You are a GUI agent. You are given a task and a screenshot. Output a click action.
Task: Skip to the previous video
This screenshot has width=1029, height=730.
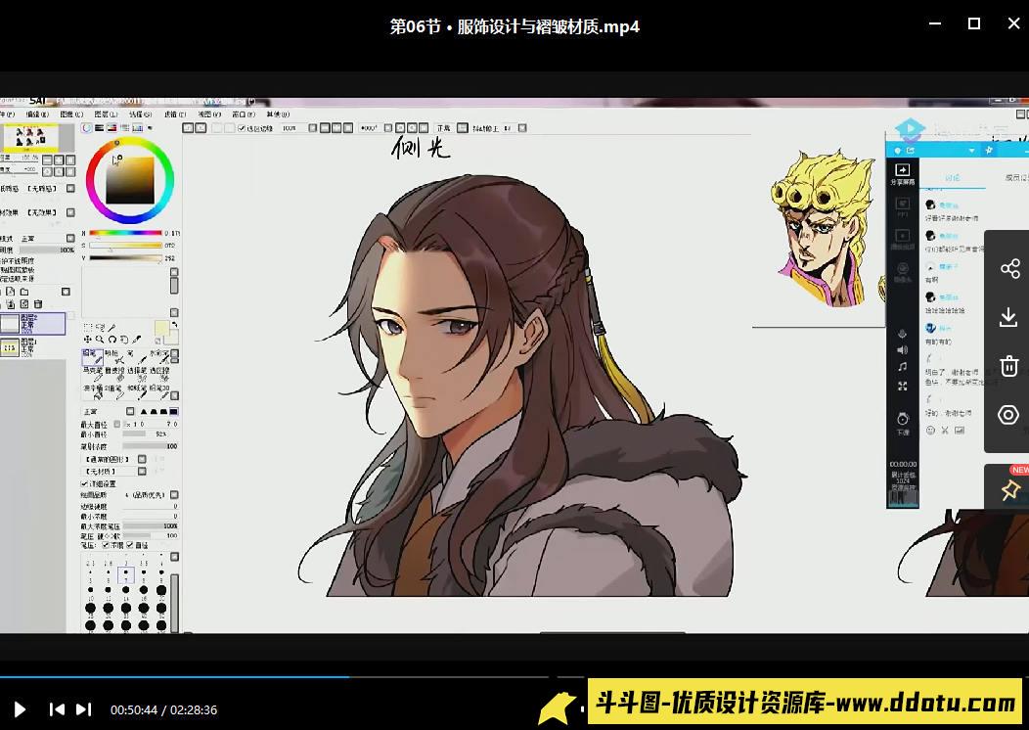click(57, 709)
